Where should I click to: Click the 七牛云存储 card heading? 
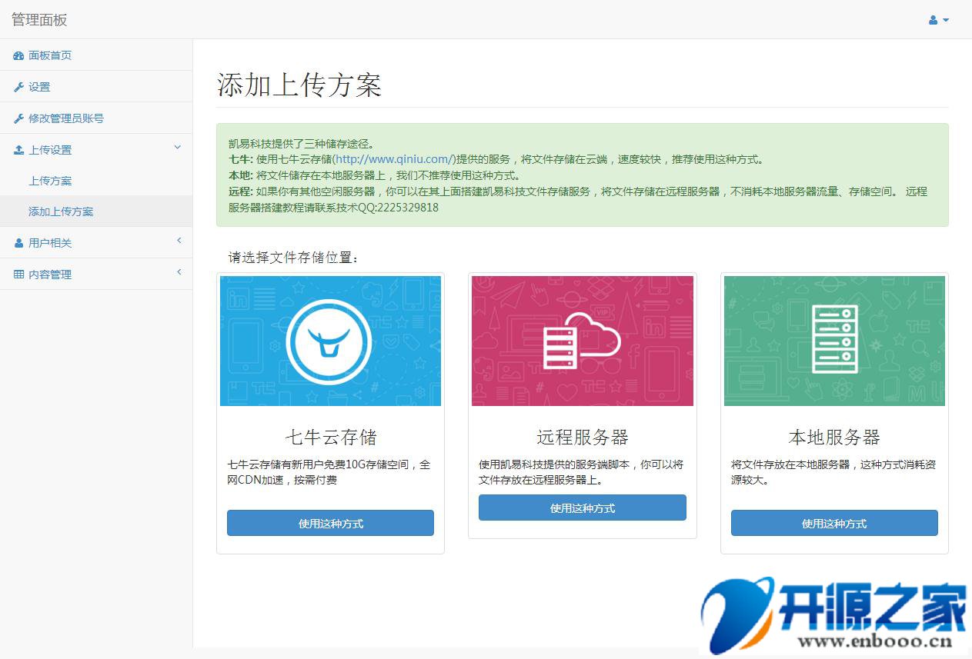pos(330,438)
